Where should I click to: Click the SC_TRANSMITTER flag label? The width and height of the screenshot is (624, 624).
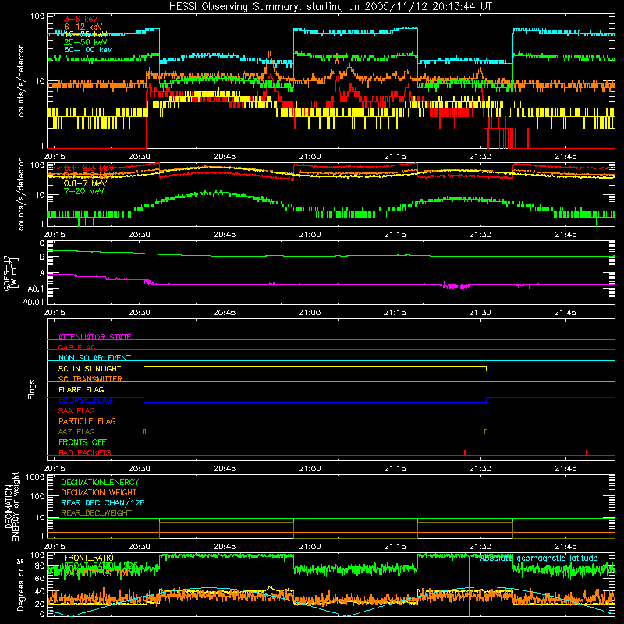coord(90,379)
